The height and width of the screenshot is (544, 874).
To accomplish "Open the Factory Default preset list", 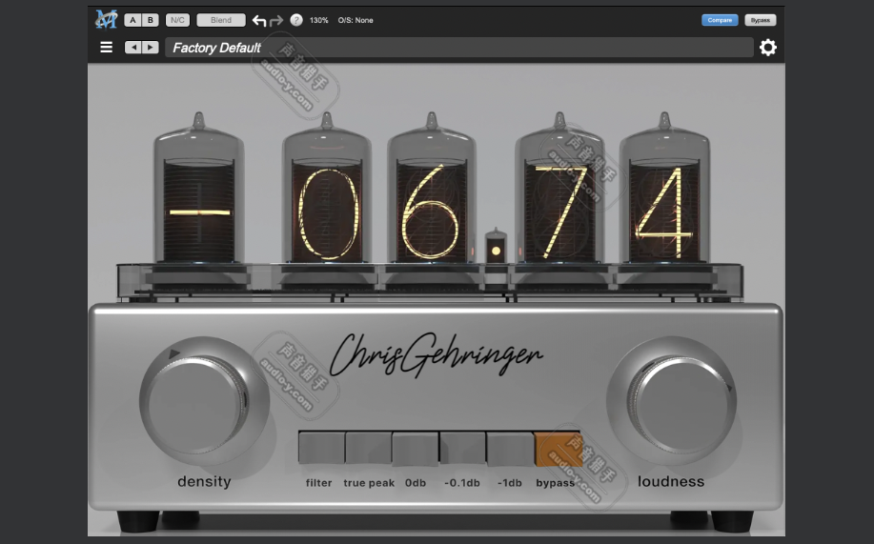I will coord(457,48).
